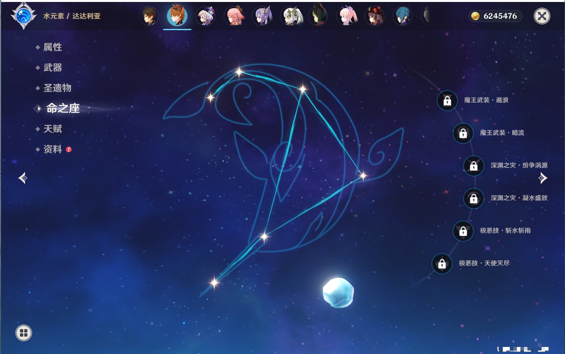Select the lowest constellation star node
Image resolution: width=565 pixels, height=354 pixels.
[x=214, y=282]
